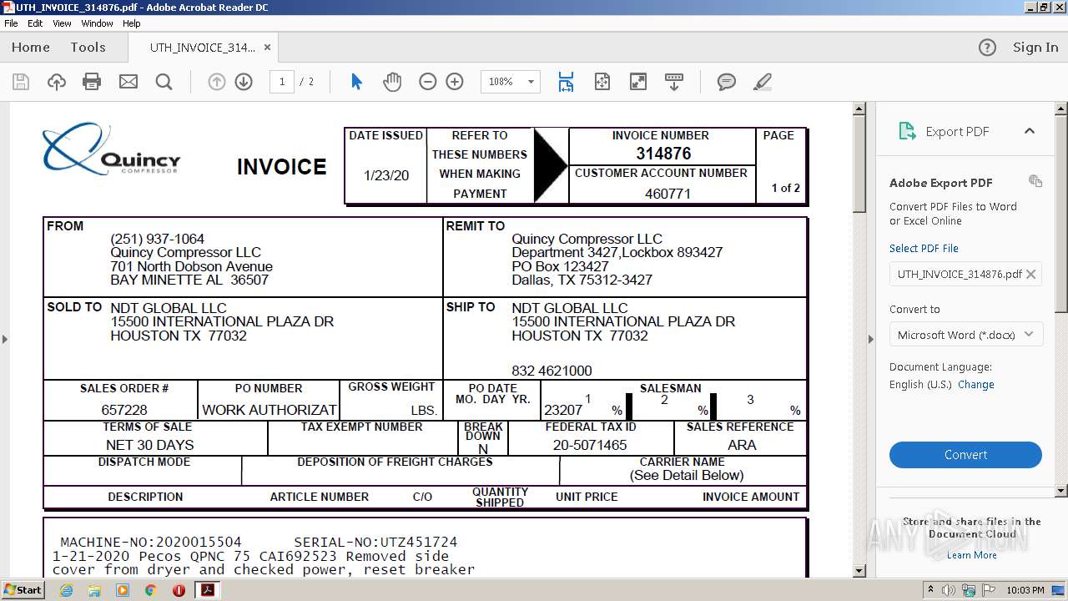
Task: Add a comment bubble icon
Action: (727, 82)
